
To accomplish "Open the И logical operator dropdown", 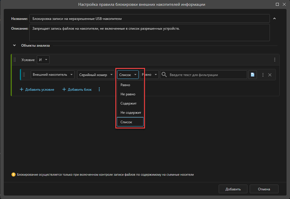I will pos(43,60).
